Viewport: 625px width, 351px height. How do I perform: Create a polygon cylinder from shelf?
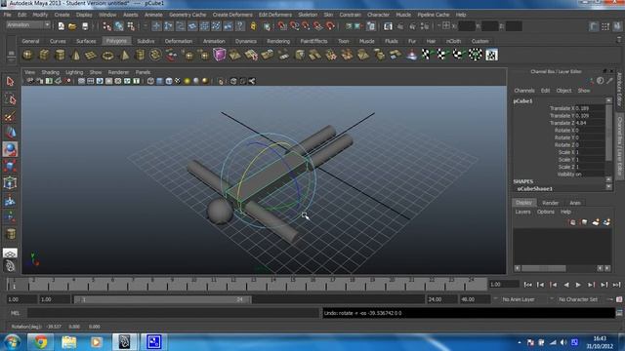(x=60, y=55)
